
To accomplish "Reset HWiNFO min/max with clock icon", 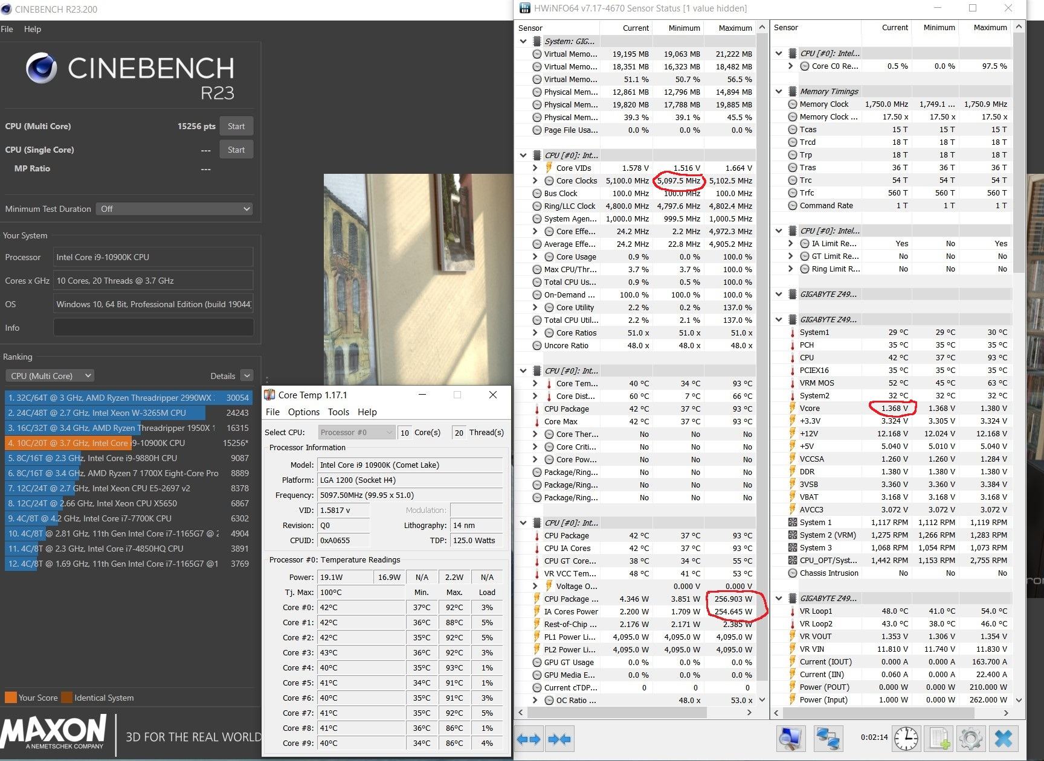I will click(906, 739).
